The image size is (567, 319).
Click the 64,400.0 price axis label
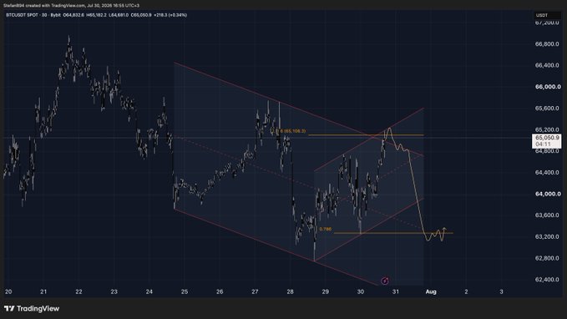coord(547,173)
